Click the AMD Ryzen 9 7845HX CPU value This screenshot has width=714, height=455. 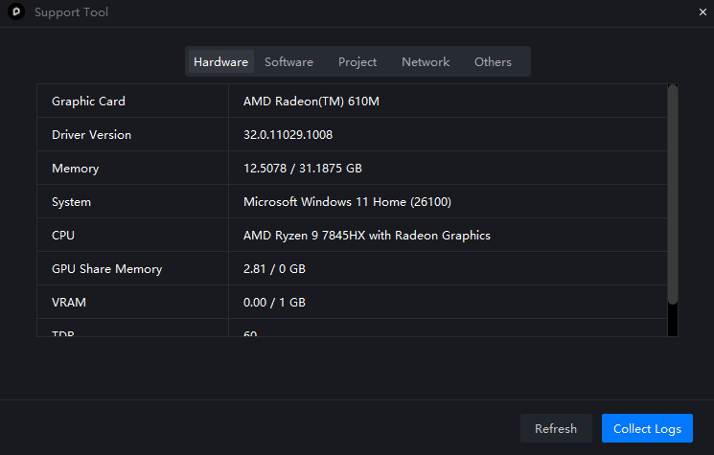[366, 236]
